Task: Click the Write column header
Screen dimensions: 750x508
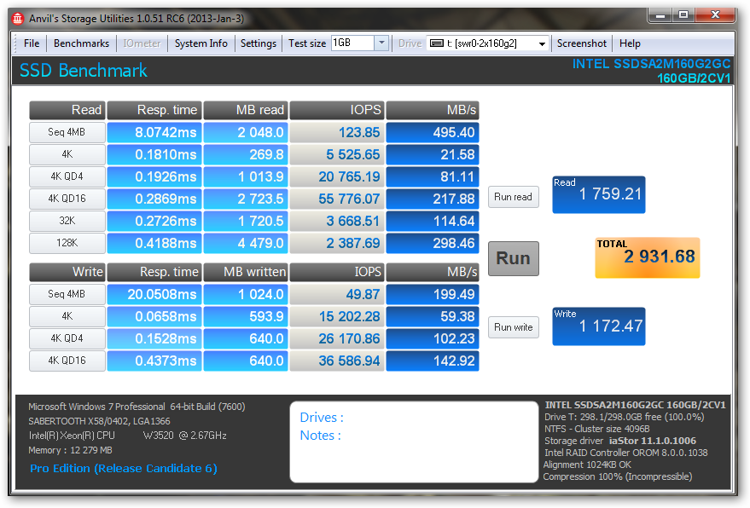Action: coord(67,272)
